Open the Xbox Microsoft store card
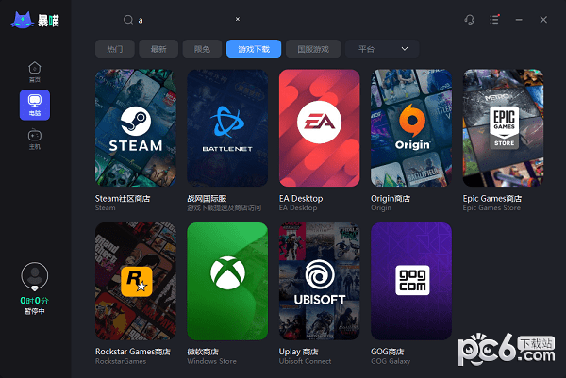The width and height of the screenshot is (566, 378). [227, 281]
